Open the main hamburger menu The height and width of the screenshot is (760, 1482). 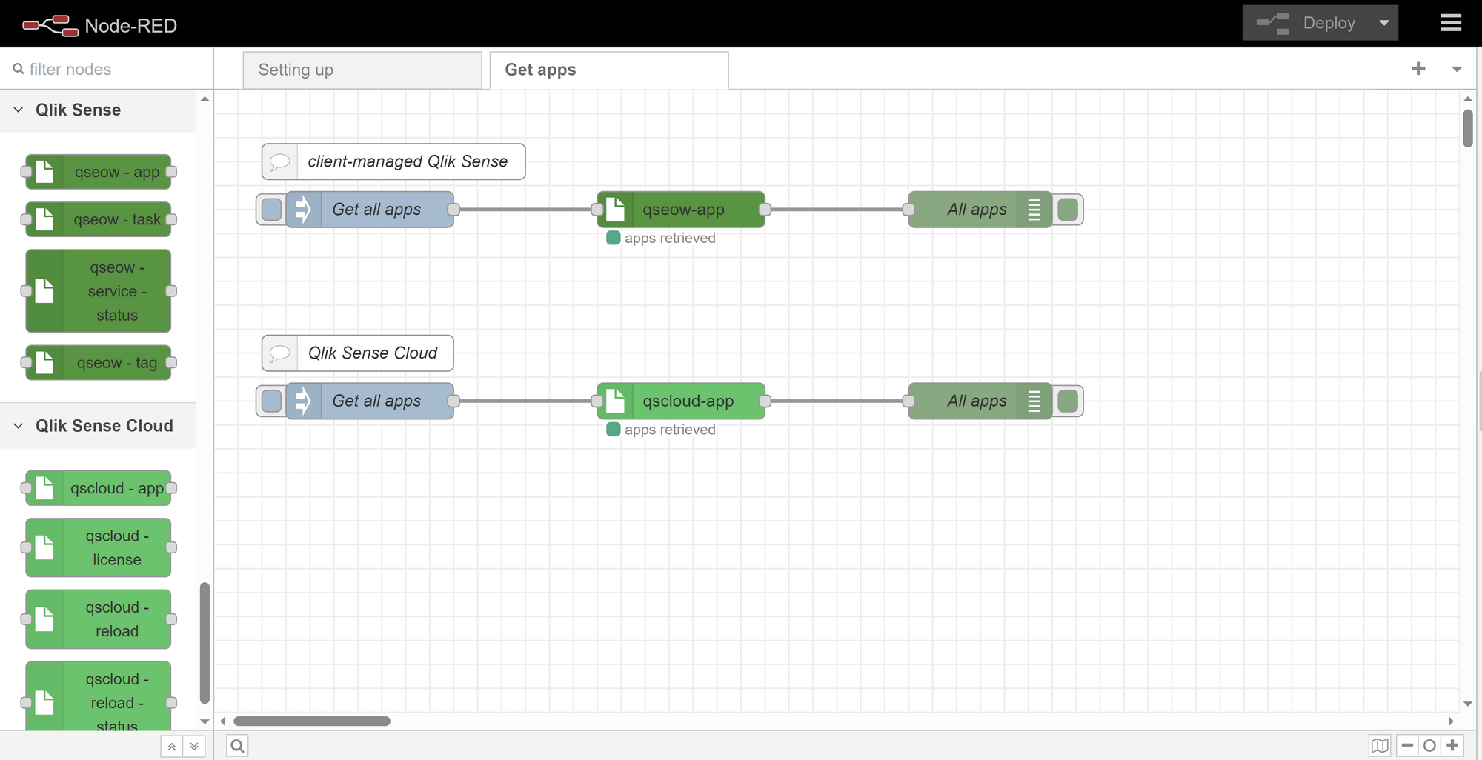[1450, 23]
